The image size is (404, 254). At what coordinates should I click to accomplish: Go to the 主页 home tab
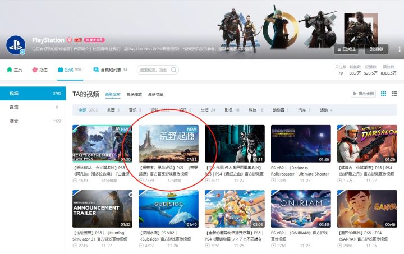[x=15, y=70]
